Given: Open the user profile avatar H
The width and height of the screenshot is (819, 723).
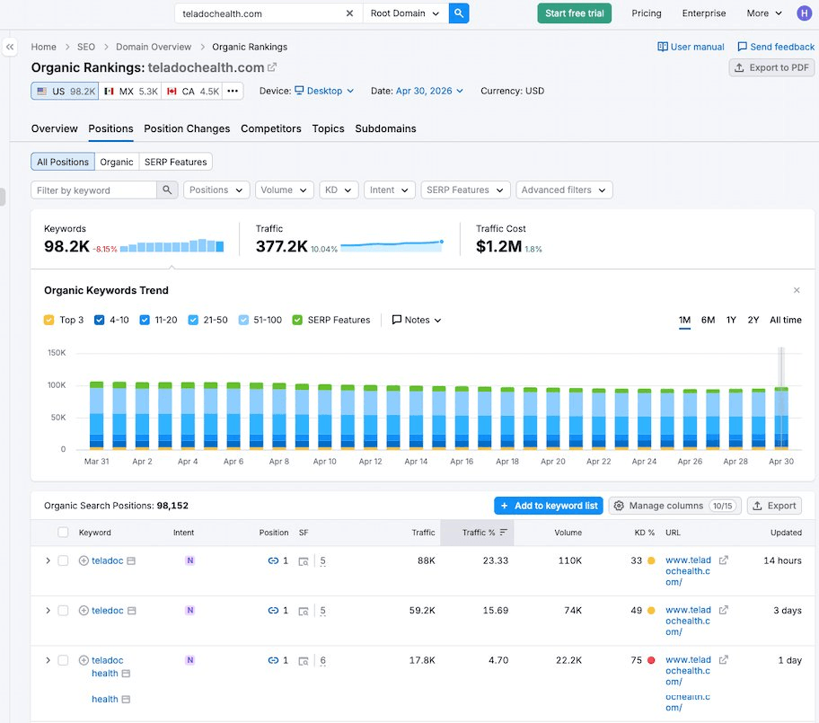Looking at the screenshot, I should 805,13.
